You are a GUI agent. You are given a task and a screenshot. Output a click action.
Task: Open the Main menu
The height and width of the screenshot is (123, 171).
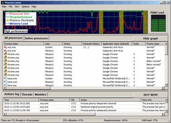pyautogui.click(x=4, y=6)
